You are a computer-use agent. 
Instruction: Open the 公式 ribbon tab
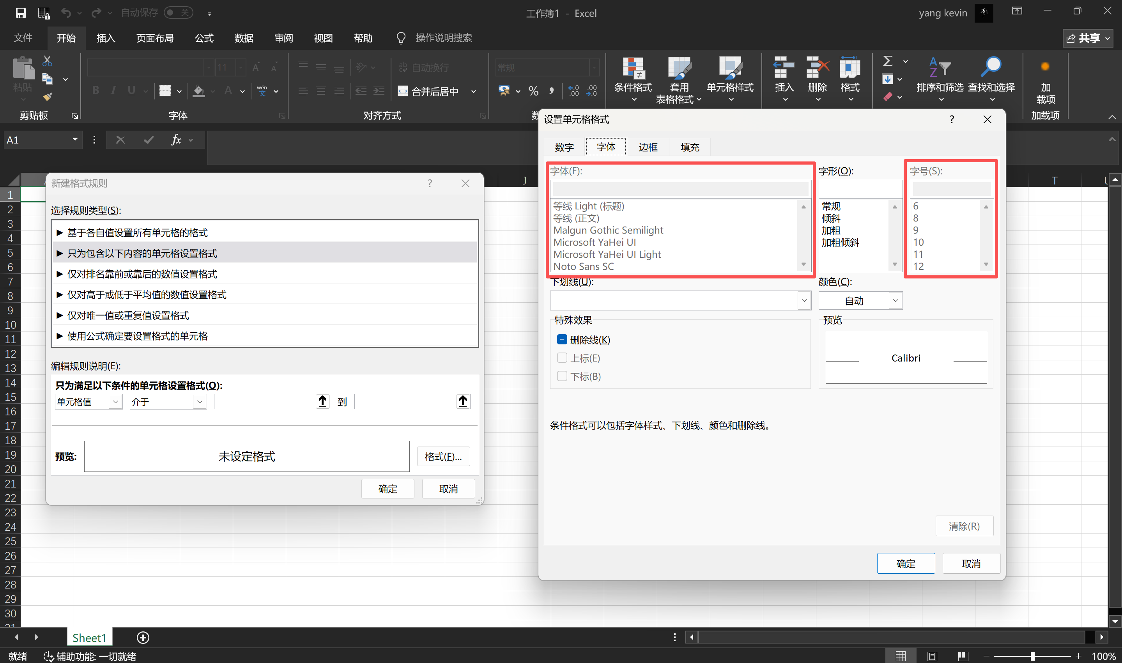pos(204,38)
